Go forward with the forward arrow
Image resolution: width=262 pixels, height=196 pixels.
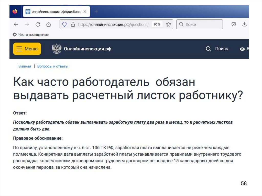pos(27,24)
